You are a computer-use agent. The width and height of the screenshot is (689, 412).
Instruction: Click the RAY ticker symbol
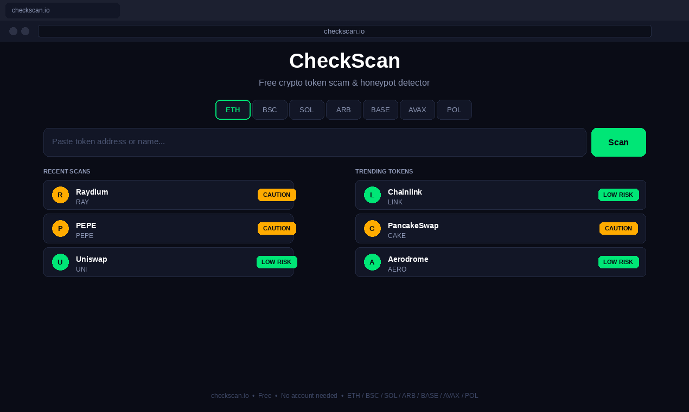click(82, 202)
